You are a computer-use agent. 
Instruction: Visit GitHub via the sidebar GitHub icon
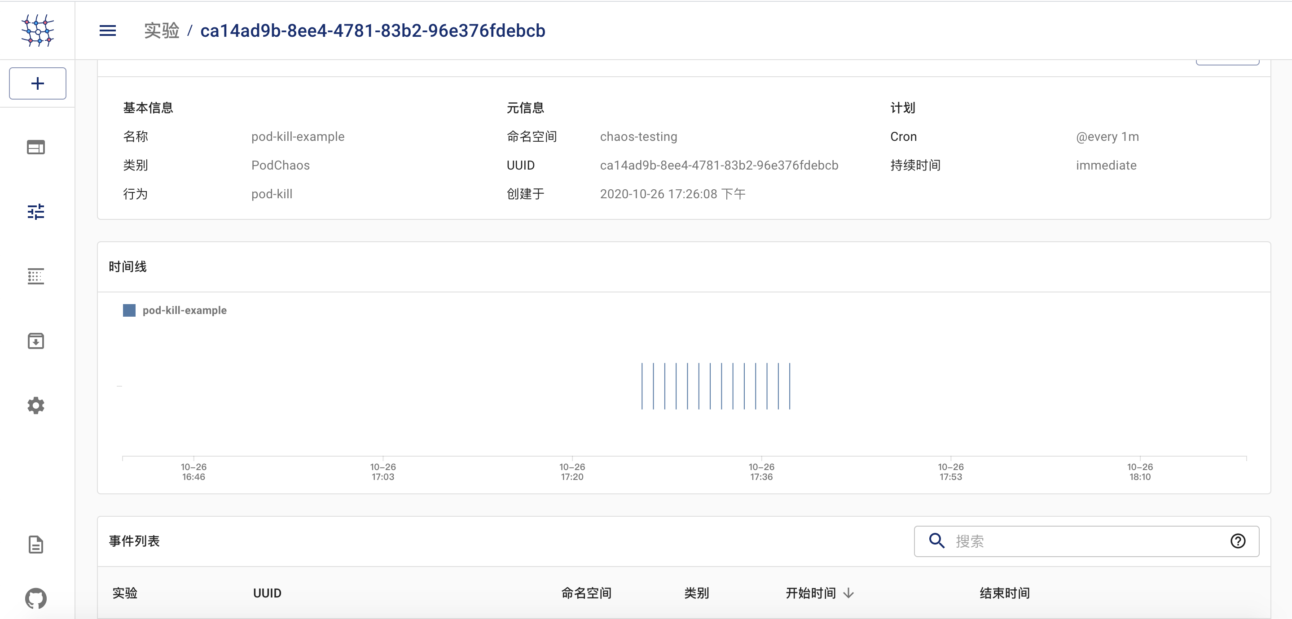pos(35,598)
